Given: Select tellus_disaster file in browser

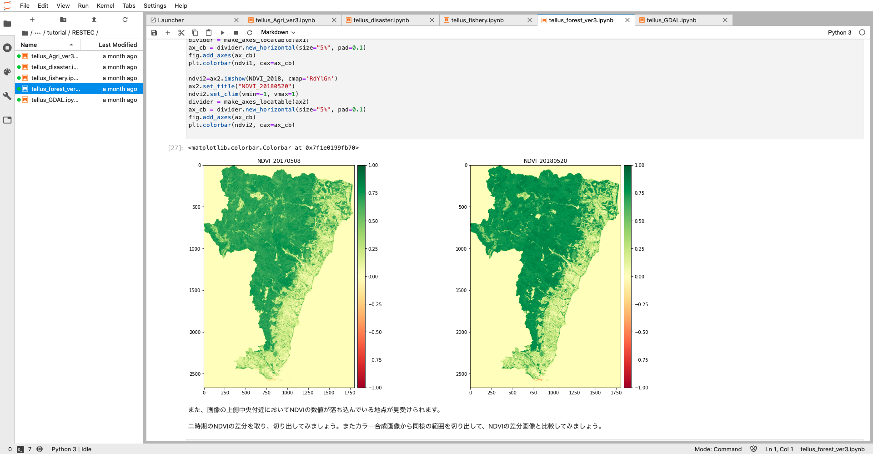Looking at the screenshot, I should pos(79,67).
